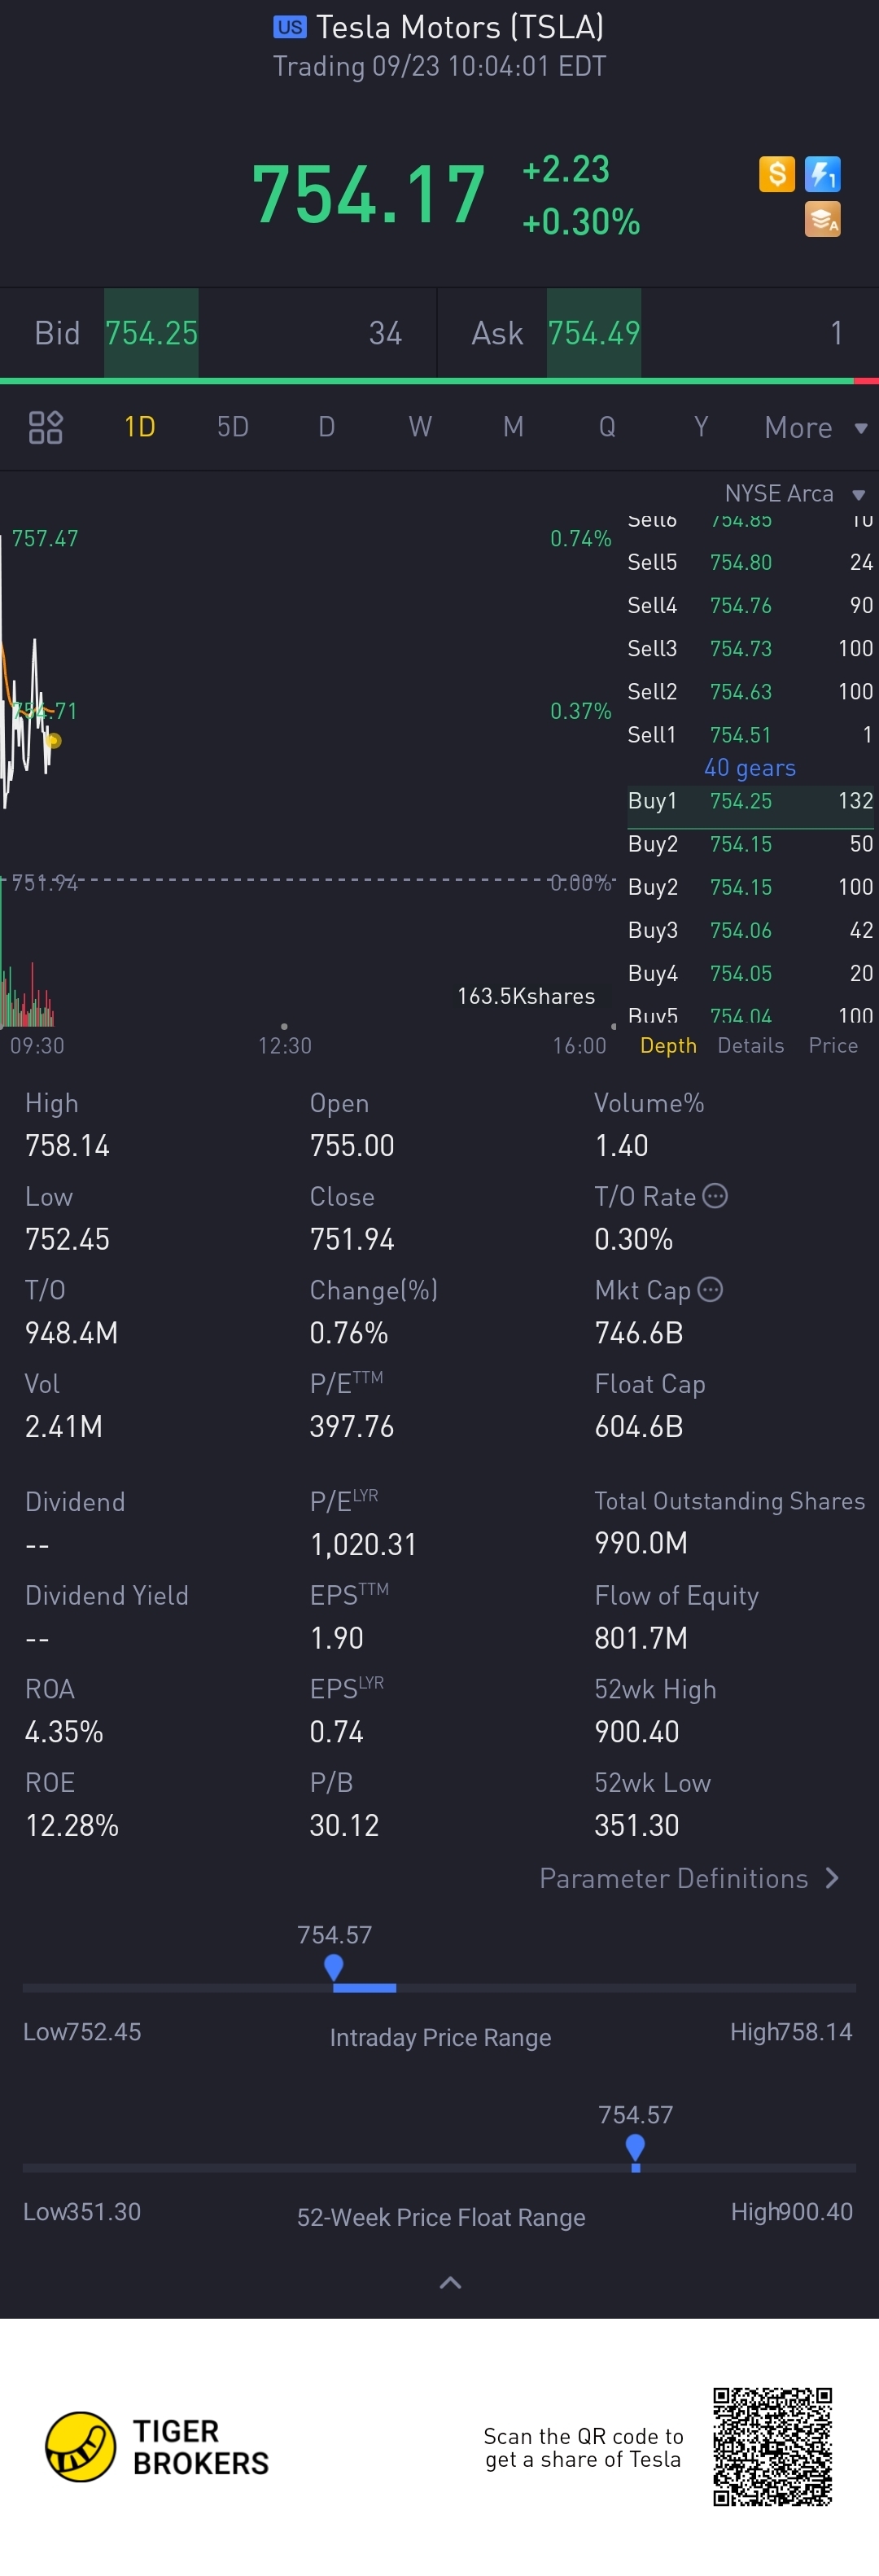Tap the 52wk Low value 351.30
Image resolution: width=879 pixels, height=2576 pixels.
(x=637, y=1825)
